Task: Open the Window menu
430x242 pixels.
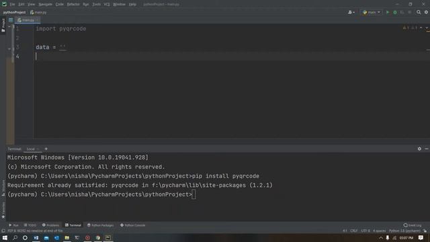Action: pos(119,5)
